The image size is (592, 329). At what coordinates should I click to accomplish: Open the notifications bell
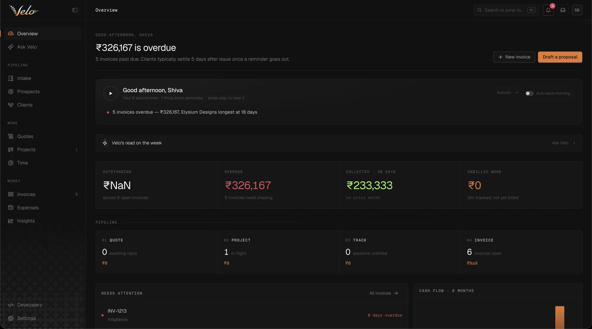coord(548,10)
